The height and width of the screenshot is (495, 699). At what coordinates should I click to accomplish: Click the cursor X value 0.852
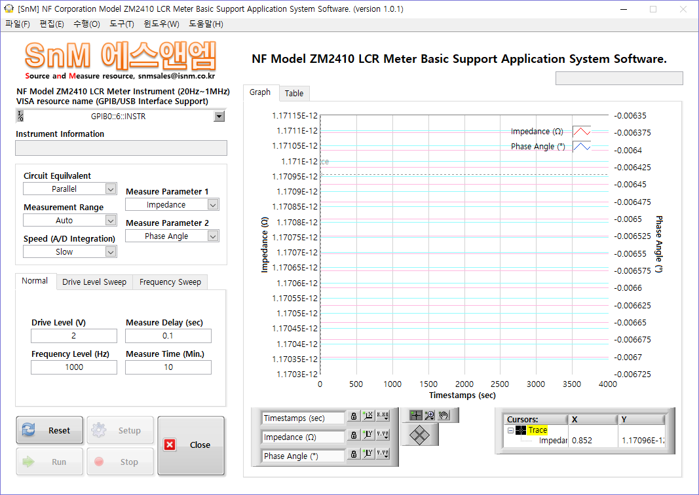pos(582,440)
